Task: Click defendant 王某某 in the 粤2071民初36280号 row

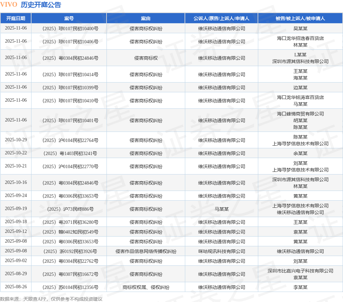Action: click(x=300, y=222)
